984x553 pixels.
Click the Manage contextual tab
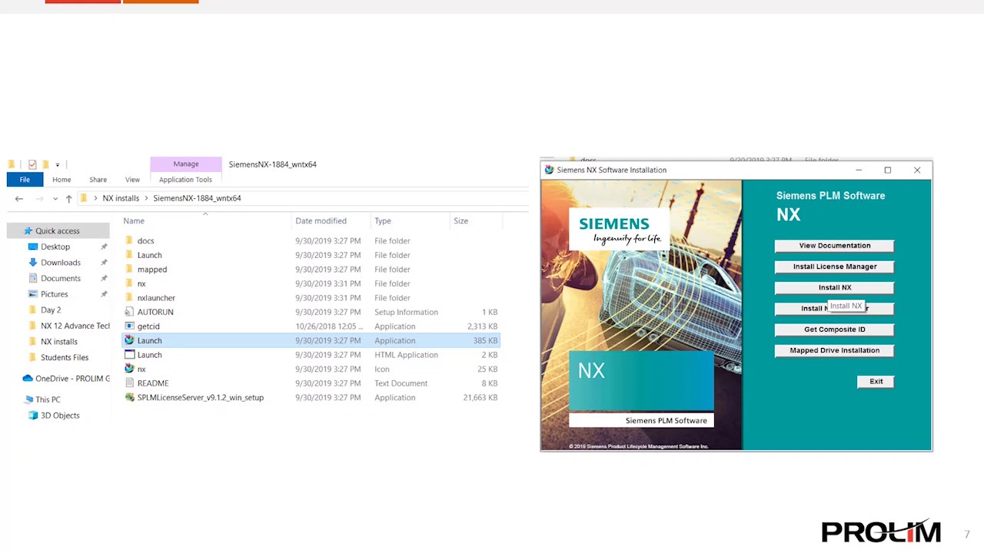click(186, 164)
